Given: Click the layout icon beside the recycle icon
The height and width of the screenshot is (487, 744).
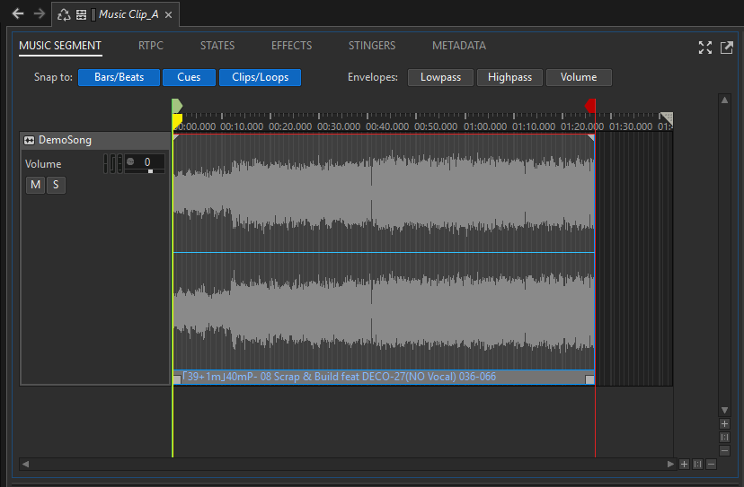Looking at the screenshot, I should 81,14.
